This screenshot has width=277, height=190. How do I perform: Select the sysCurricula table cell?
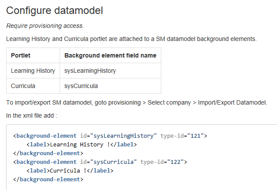(111, 86)
